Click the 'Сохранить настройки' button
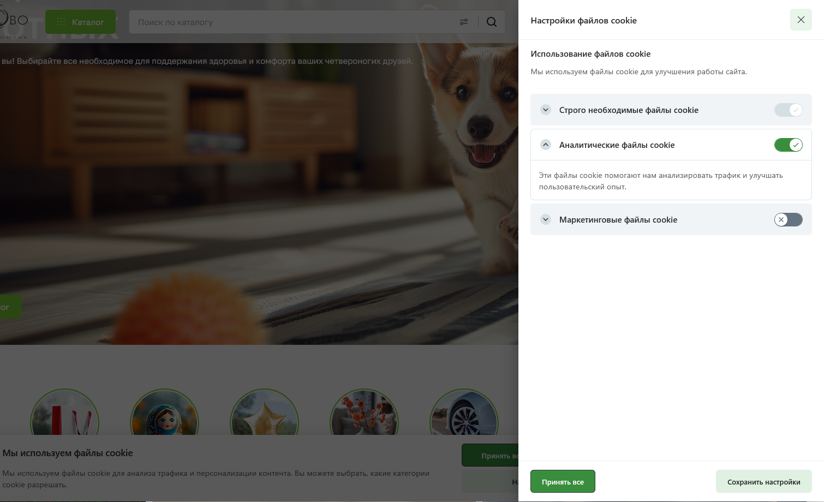Image resolution: width=824 pixels, height=502 pixels. click(x=764, y=481)
